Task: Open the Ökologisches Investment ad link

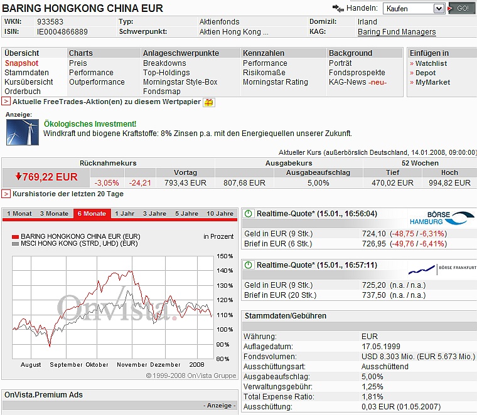Action: 90,124
